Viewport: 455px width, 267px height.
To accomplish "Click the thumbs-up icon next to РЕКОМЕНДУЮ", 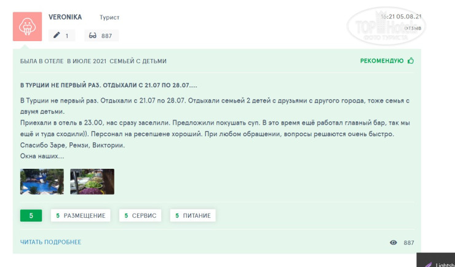I will pos(411,61).
